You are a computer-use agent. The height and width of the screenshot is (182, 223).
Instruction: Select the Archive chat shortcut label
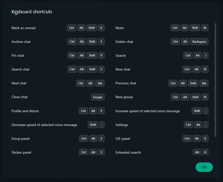[x=21, y=42]
